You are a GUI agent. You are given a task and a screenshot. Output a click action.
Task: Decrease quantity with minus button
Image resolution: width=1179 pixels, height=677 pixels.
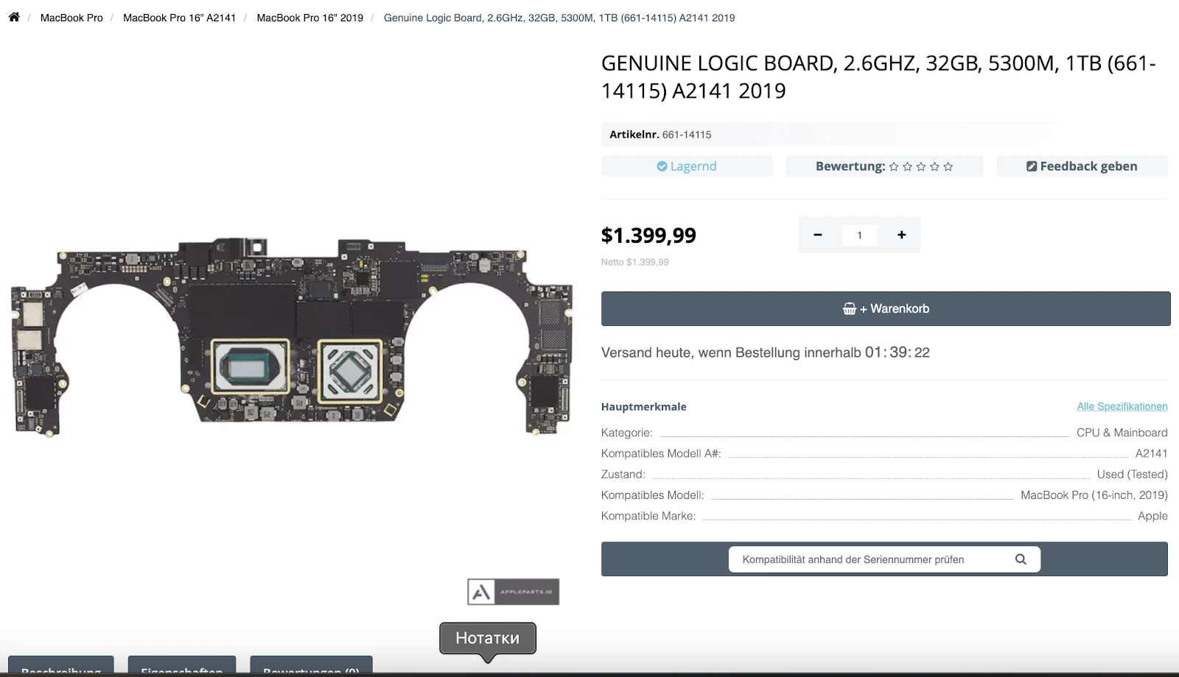pyautogui.click(x=817, y=235)
